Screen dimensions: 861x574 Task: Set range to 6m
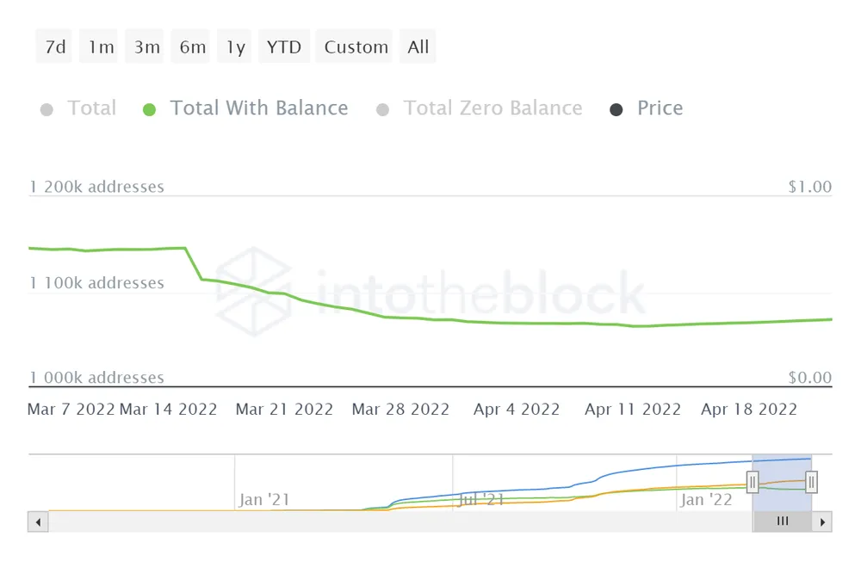pos(193,46)
